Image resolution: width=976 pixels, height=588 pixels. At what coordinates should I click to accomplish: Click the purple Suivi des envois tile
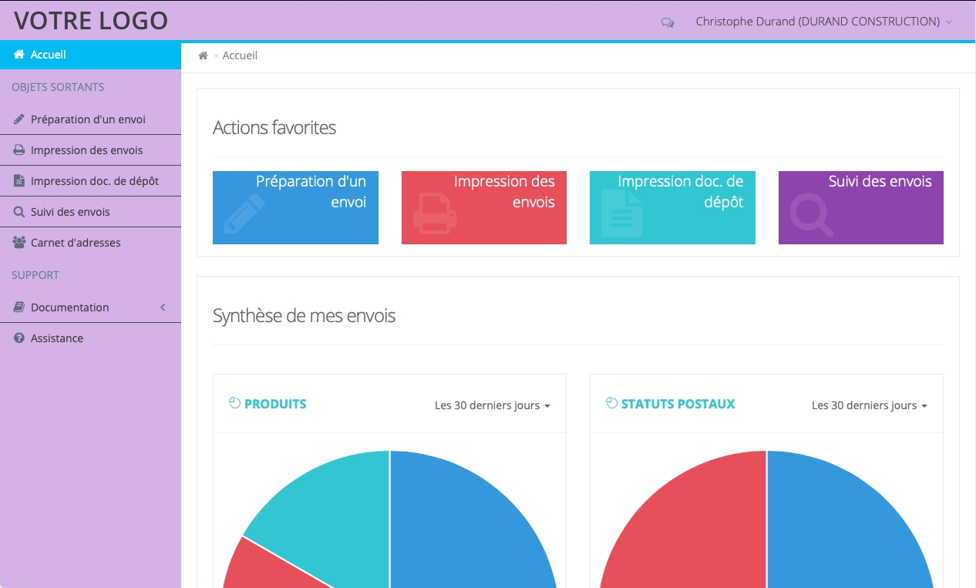click(861, 207)
